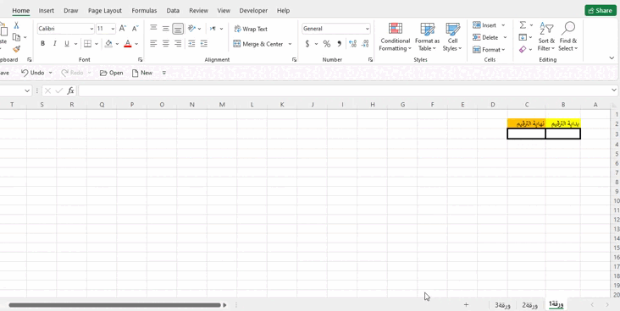
Task: Align text left
Action: [x=153, y=44]
